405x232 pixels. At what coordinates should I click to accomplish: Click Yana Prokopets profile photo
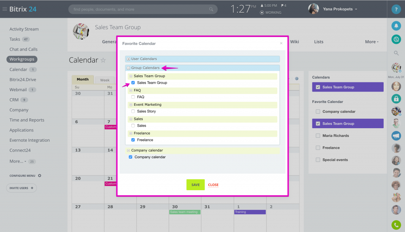[x=313, y=9]
